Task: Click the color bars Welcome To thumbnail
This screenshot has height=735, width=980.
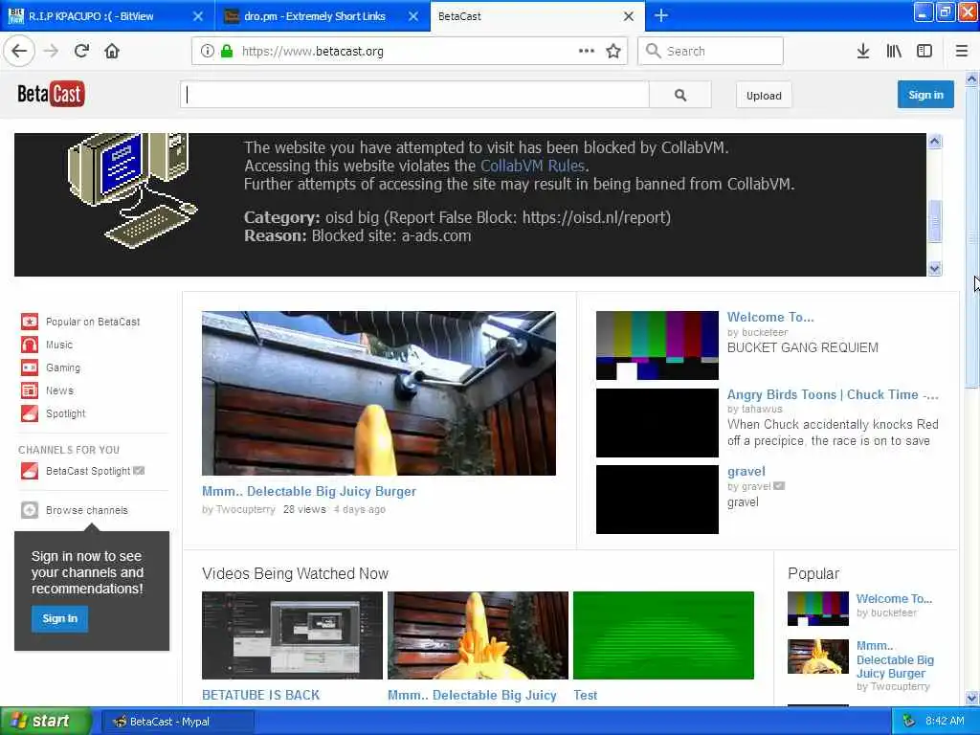Action: pos(657,345)
